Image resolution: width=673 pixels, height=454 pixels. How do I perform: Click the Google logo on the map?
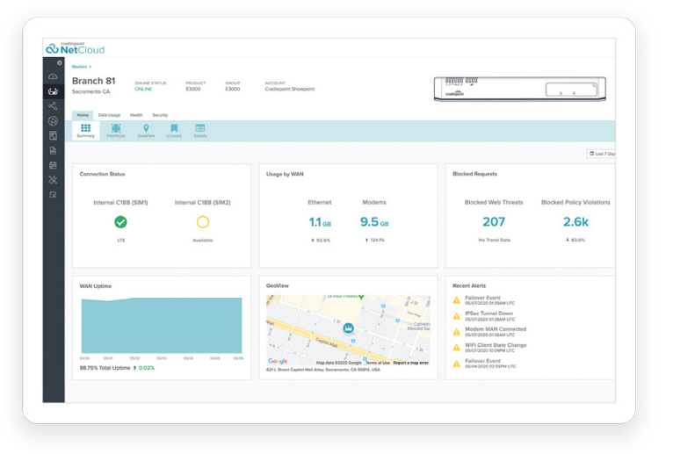point(278,361)
